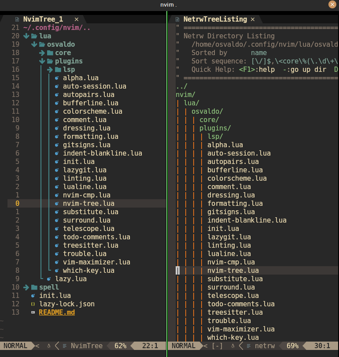The width and height of the screenshot is (339, 357).
Task: Click the Lua icon beside telescope.lua
Action: click(57, 229)
